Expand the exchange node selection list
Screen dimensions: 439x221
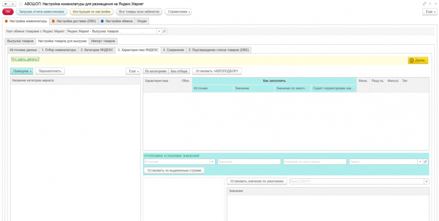pos(159,31)
